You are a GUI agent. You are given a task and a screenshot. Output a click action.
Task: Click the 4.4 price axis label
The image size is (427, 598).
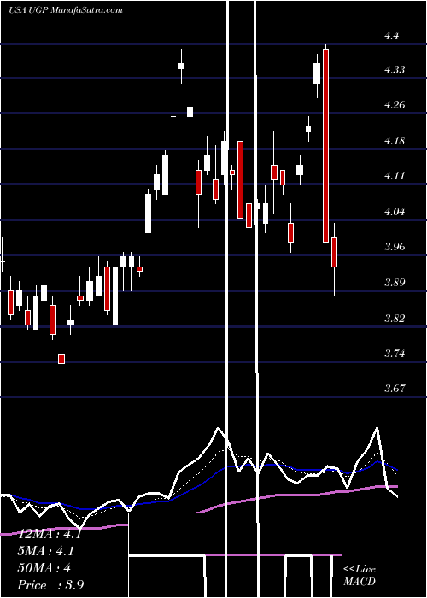[x=392, y=36]
